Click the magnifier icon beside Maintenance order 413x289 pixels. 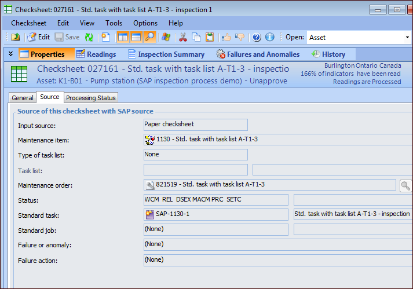pyautogui.click(x=405, y=185)
